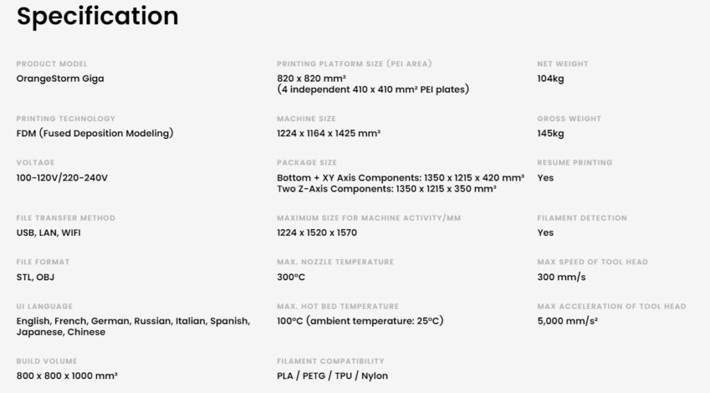The height and width of the screenshot is (393, 710).
Task: Select the 800 x 800 x 1000 build volume
Action: point(67,376)
